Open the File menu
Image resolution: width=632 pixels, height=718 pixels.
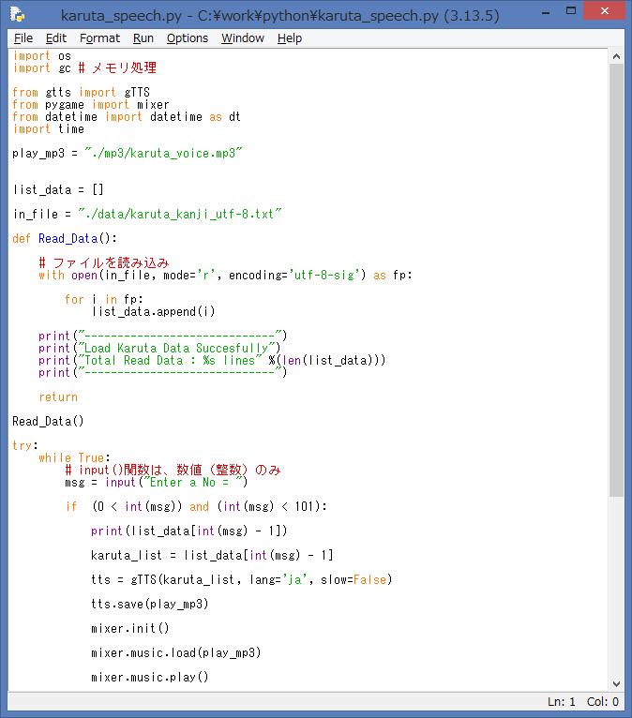(x=23, y=37)
